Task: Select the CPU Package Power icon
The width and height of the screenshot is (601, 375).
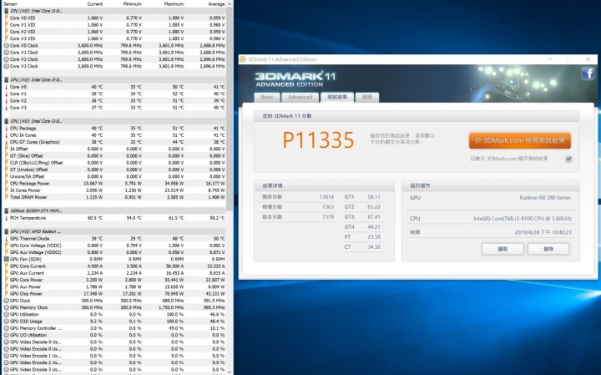Action: point(6,184)
